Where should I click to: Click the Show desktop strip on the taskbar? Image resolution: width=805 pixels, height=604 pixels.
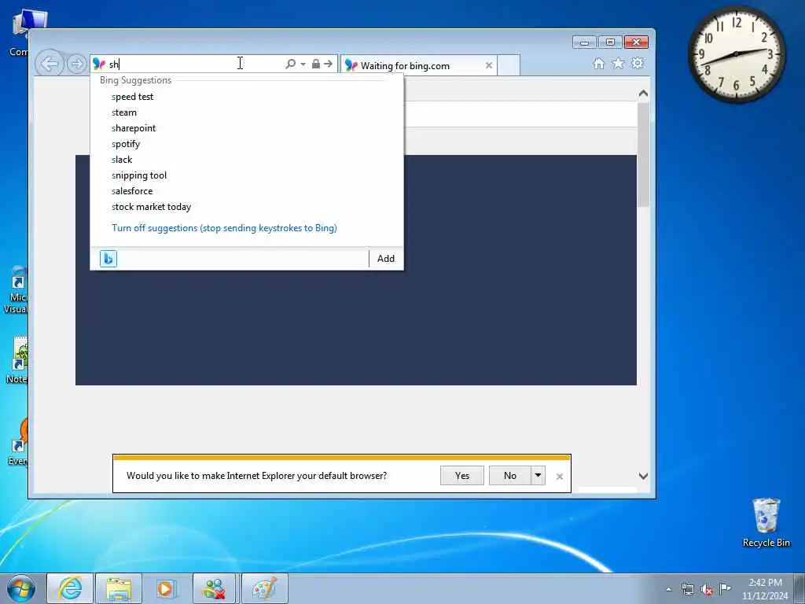coord(799,588)
